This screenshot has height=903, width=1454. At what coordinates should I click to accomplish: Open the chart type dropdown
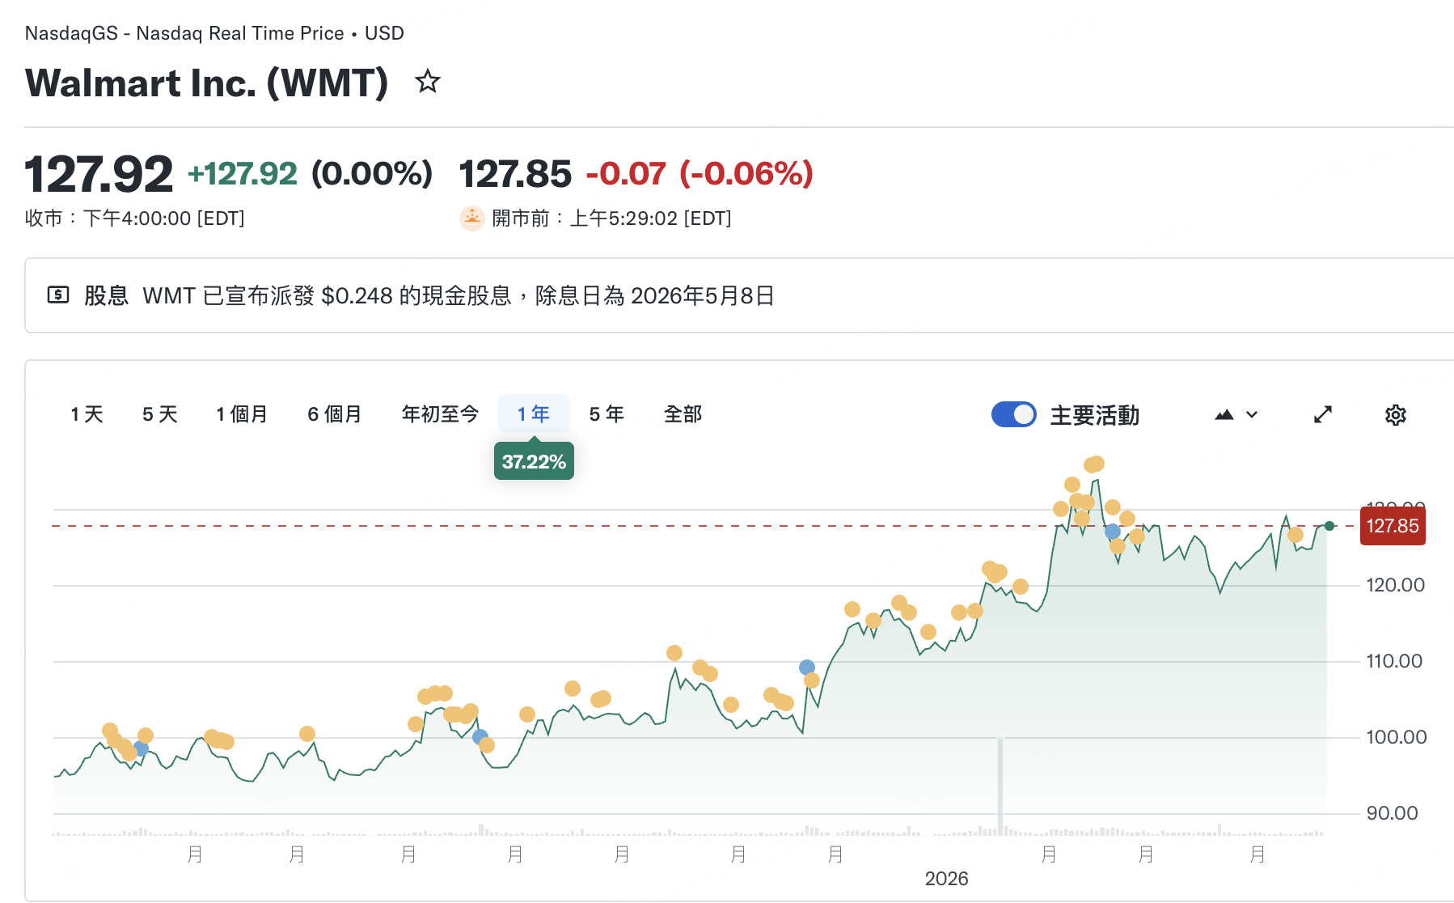coord(1236,415)
